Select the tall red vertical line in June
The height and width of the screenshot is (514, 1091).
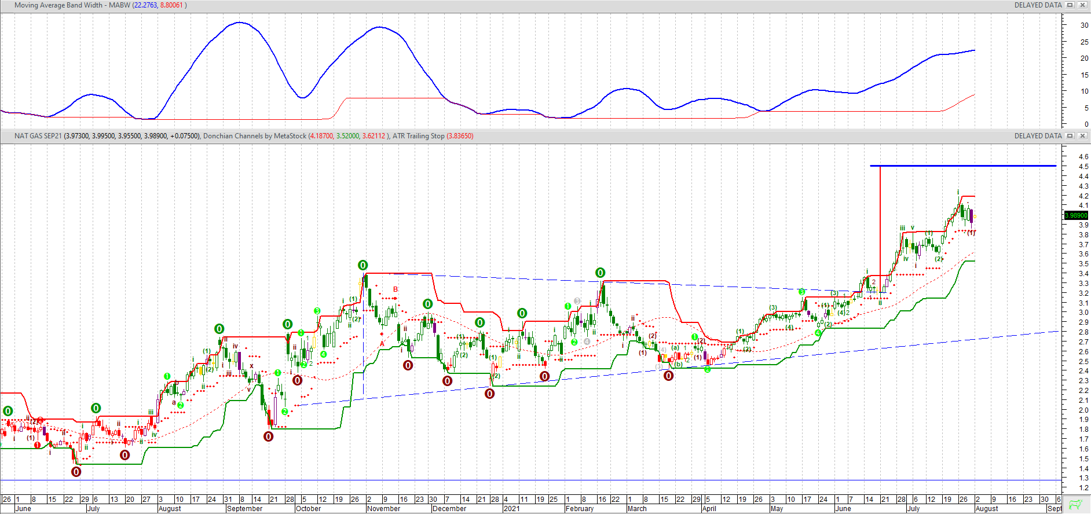880,232
